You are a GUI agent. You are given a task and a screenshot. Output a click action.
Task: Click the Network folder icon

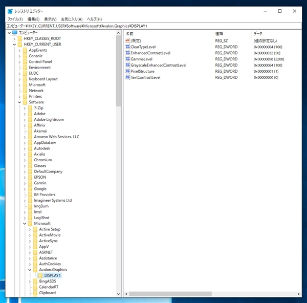25,91
